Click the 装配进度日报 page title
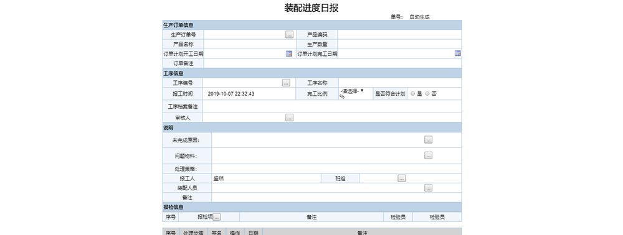Screen dimensions: 623x235 311,7
